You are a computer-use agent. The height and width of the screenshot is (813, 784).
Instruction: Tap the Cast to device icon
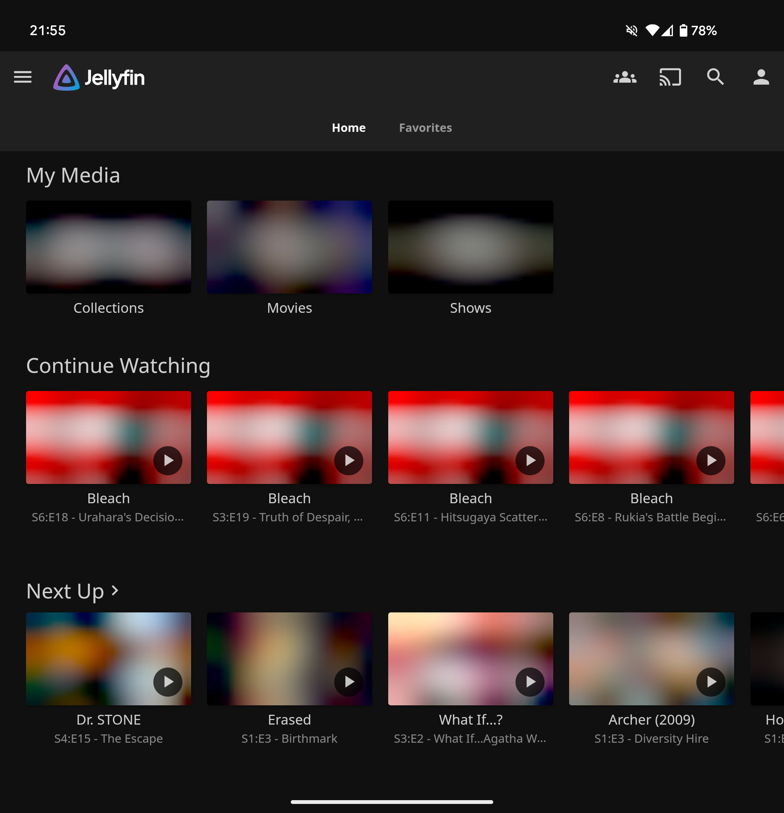[x=670, y=77]
